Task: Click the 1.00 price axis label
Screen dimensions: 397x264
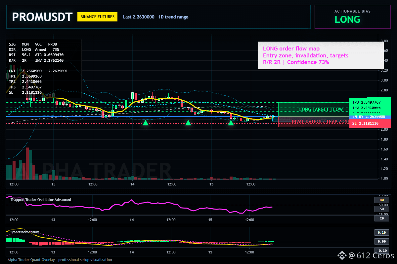Action: point(384,179)
